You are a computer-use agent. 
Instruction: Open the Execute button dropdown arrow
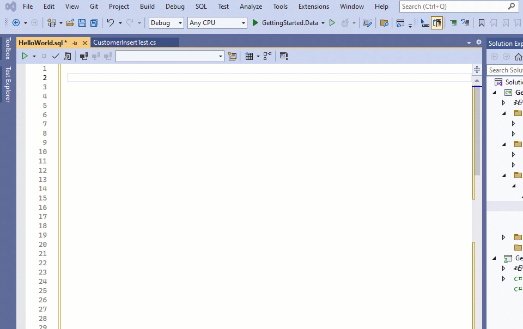pyautogui.click(x=34, y=56)
